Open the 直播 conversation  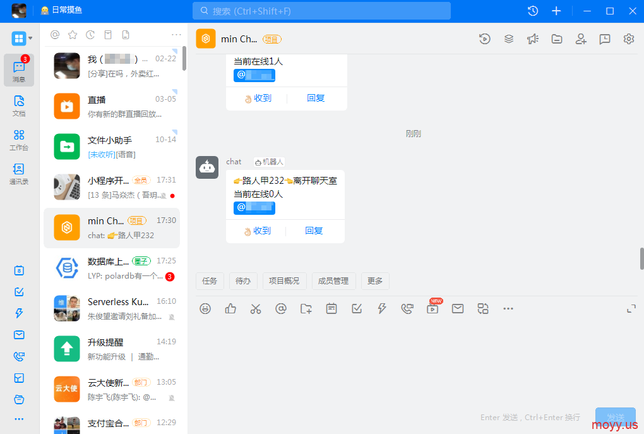(112, 106)
